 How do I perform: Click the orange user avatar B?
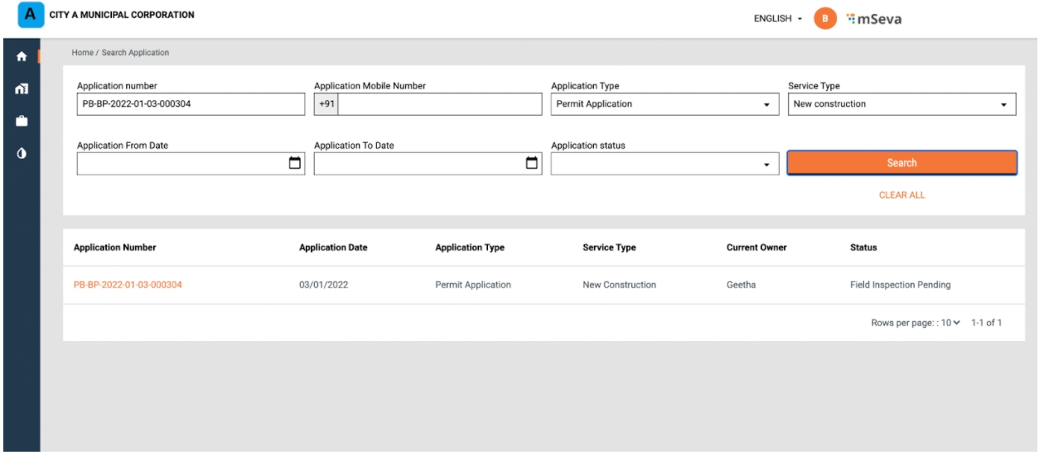[824, 17]
